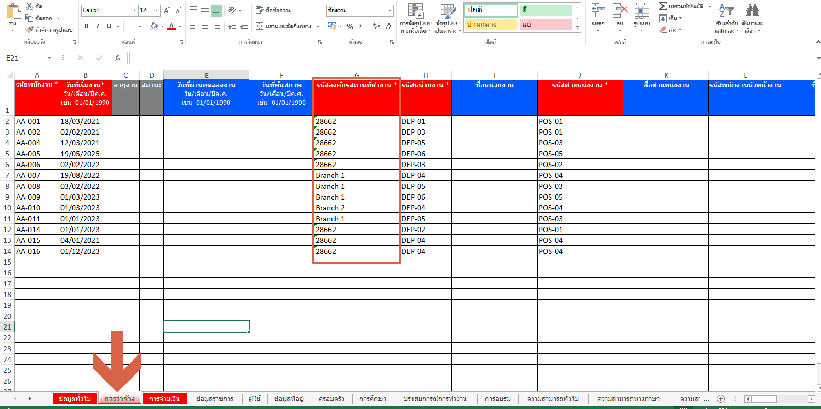The image size is (821, 409).
Task: Add a new sheet with plus icon
Action: pyautogui.click(x=721, y=399)
